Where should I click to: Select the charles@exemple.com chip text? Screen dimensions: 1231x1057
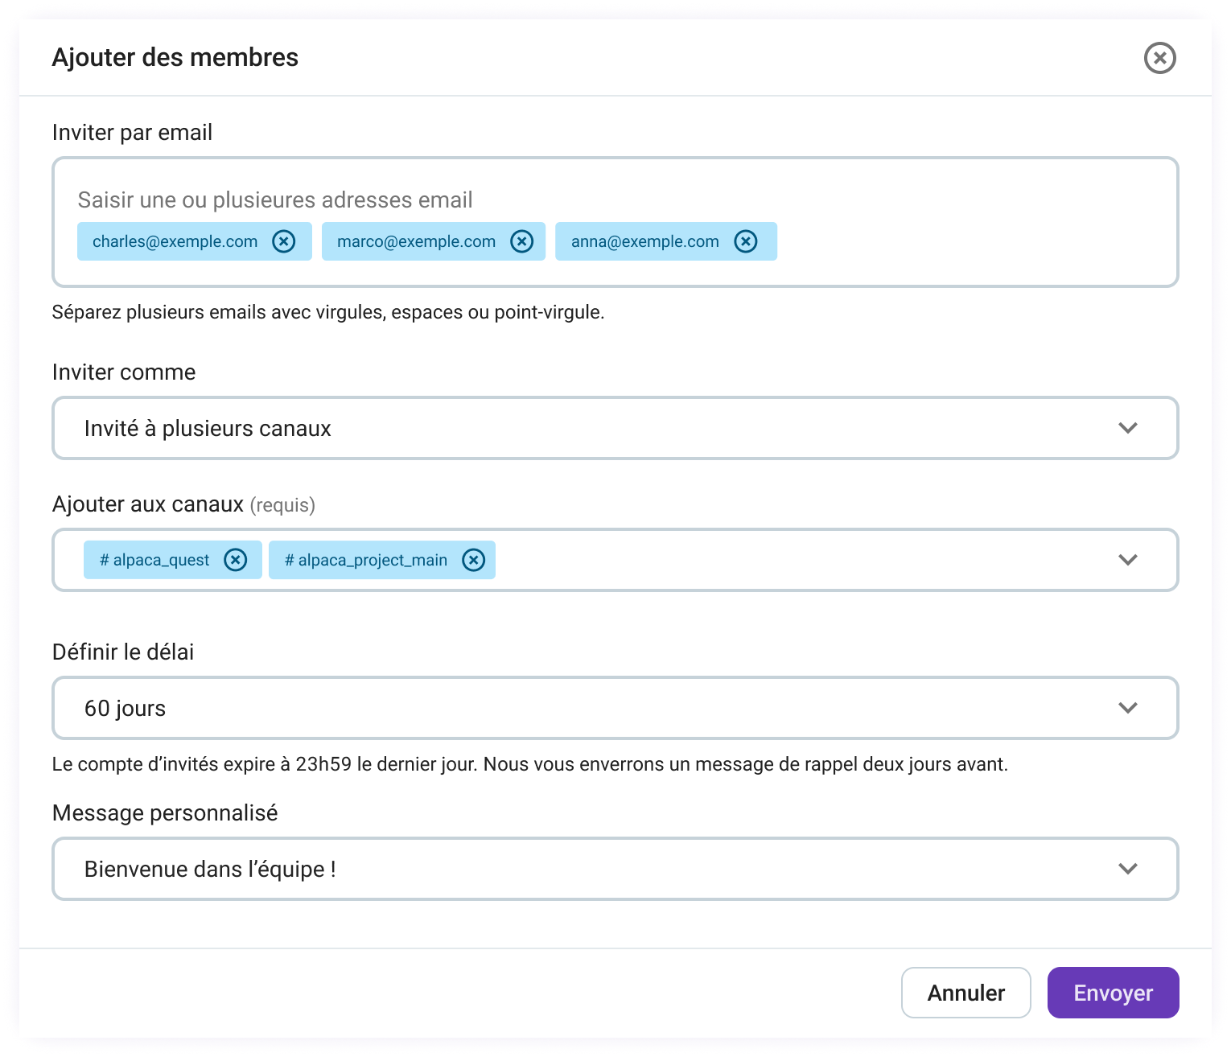pyautogui.click(x=175, y=241)
